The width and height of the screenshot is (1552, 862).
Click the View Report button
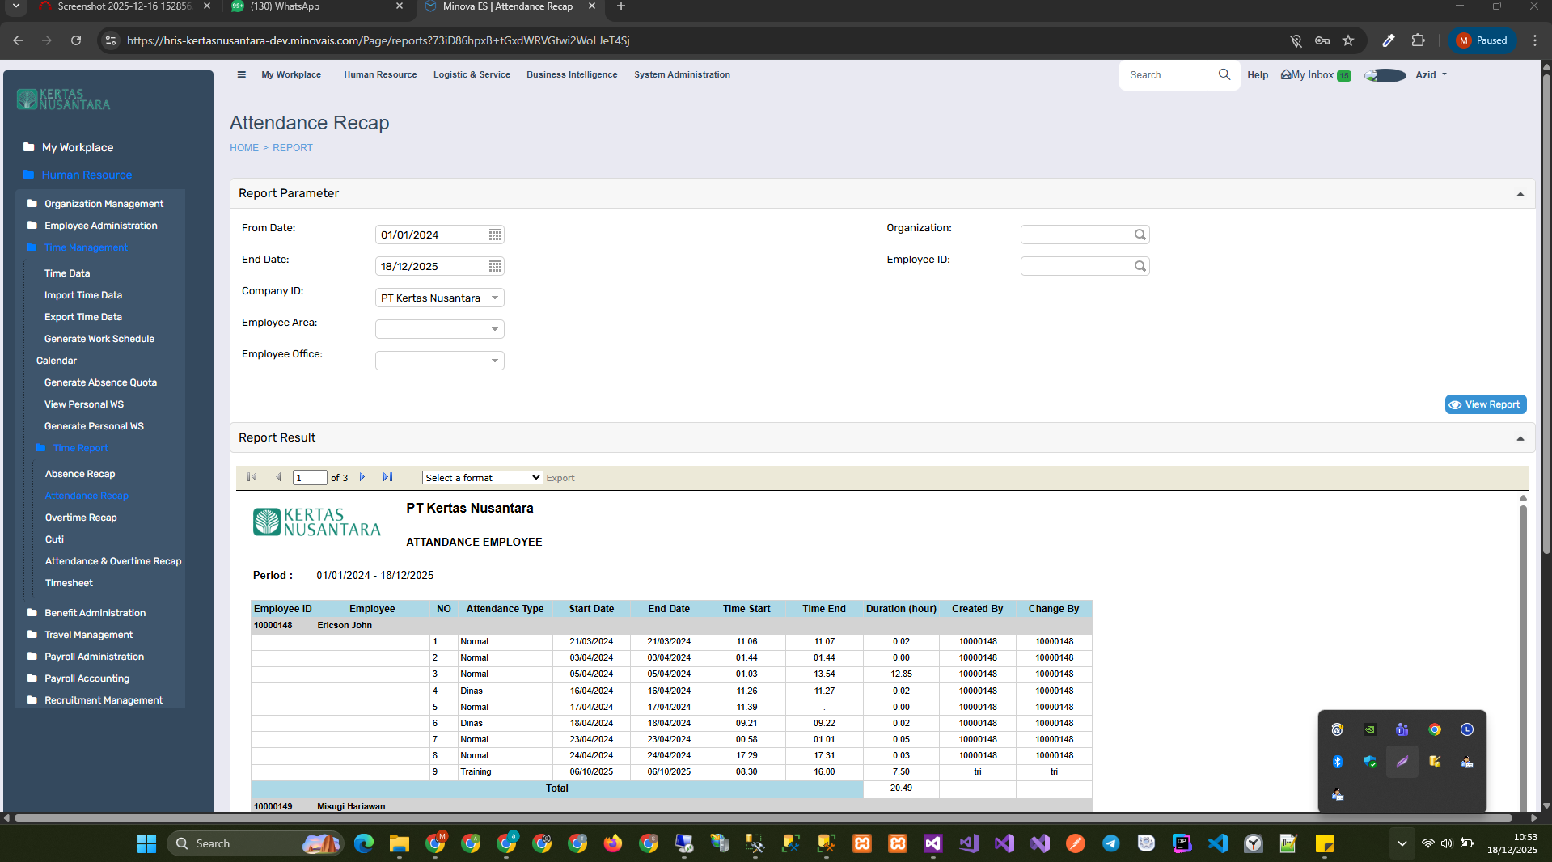[1485, 404]
